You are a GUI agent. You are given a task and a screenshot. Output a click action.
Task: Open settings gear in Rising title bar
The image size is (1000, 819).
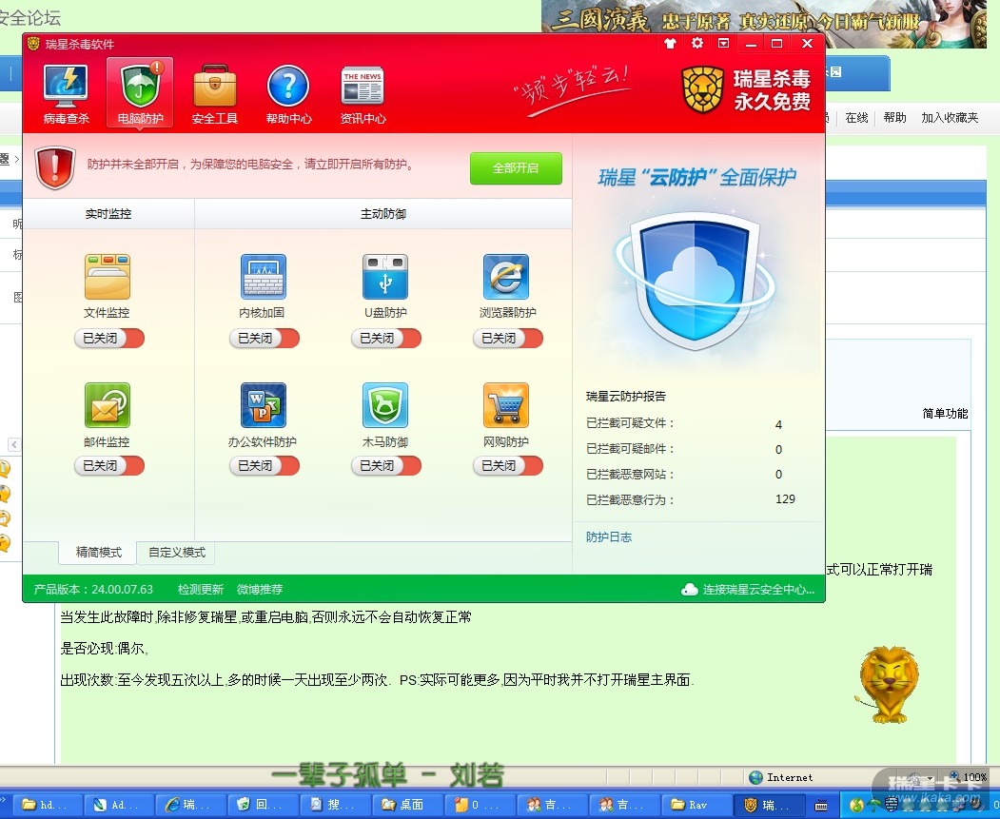pos(697,43)
